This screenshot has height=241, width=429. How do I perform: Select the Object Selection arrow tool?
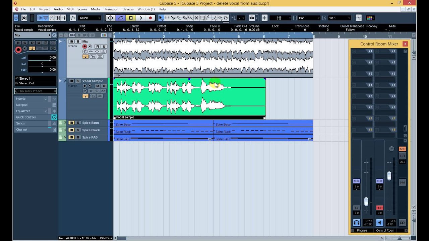161,18
